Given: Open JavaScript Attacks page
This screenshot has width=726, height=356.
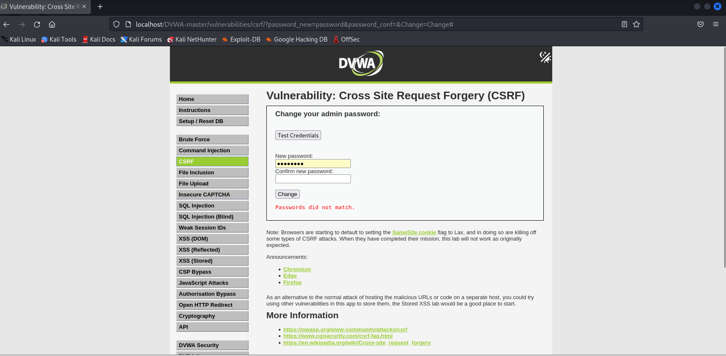Looking at the screenshot, I should (212, 283).
